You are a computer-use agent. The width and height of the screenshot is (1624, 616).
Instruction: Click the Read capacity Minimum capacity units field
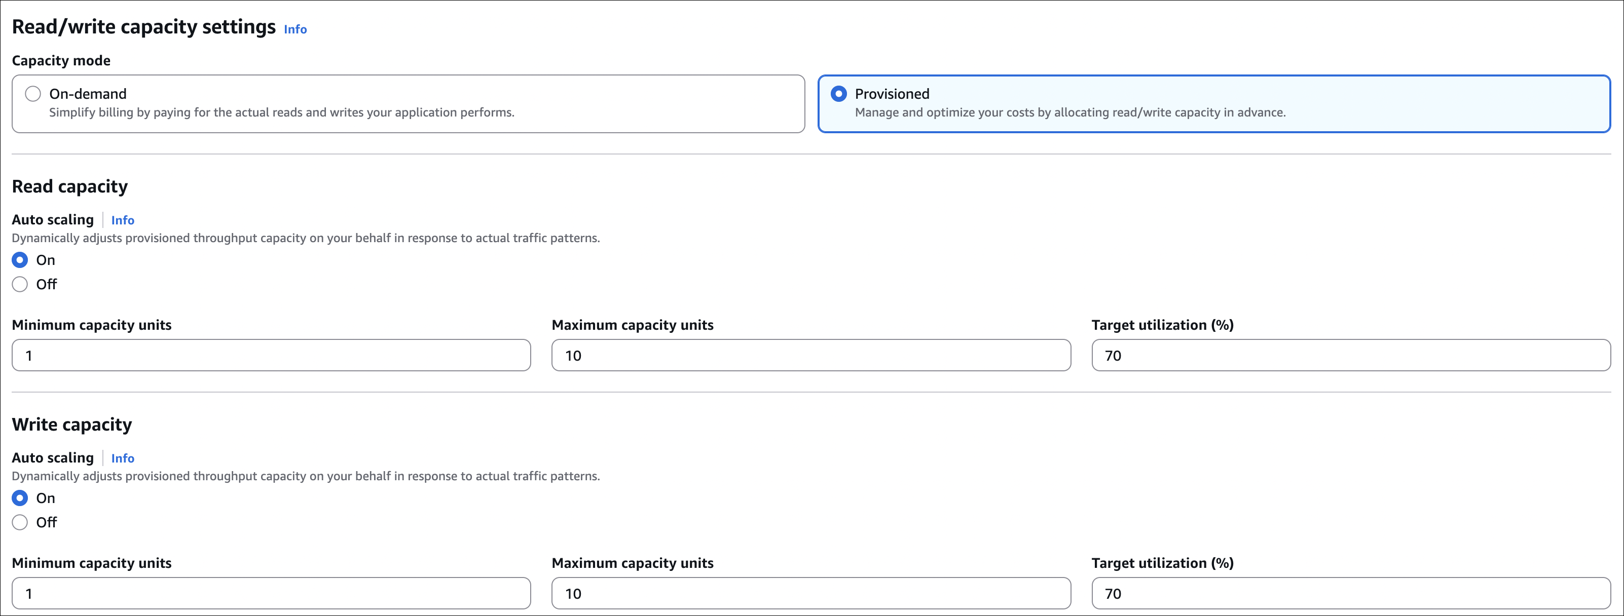[x=271, y=355]
